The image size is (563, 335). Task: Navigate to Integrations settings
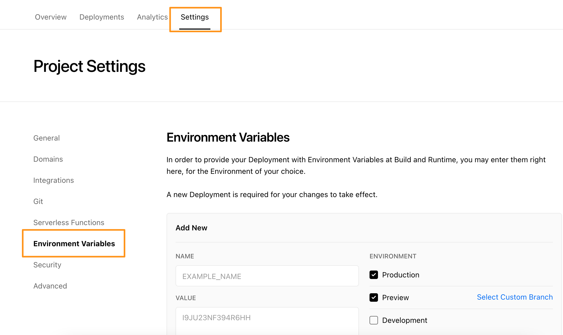click(54, 180)
